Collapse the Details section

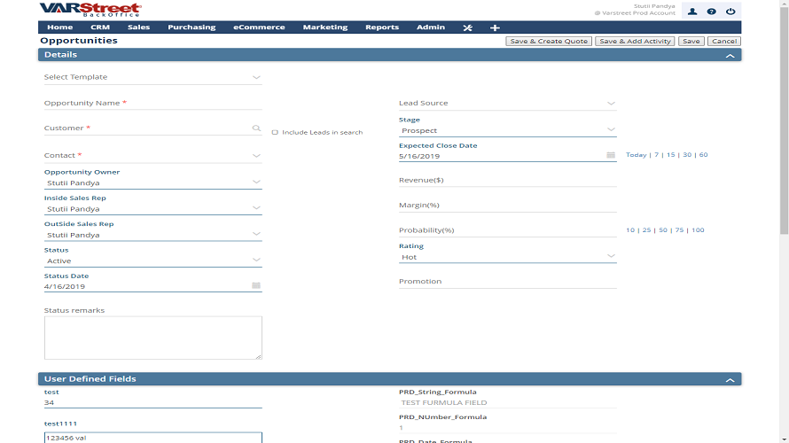coord(730,55)
